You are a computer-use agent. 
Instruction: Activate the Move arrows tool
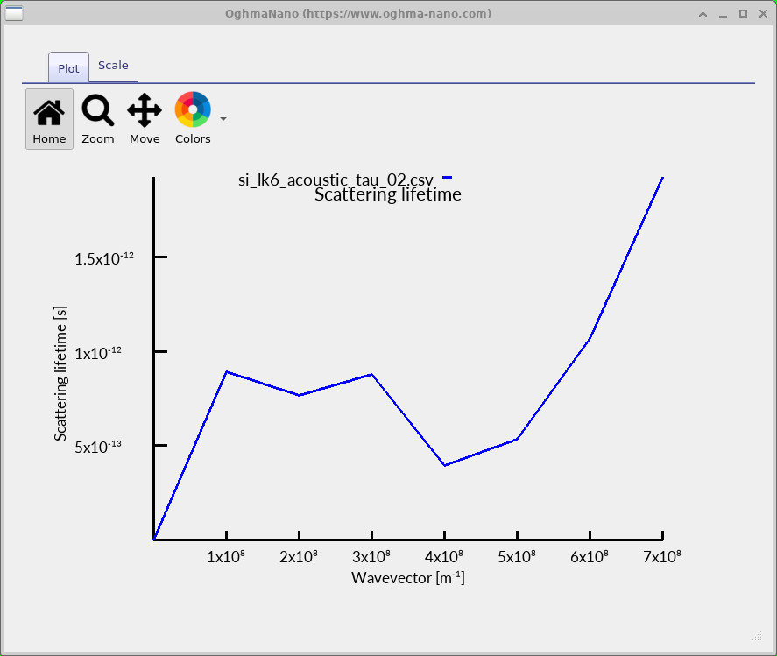(145, 119)
